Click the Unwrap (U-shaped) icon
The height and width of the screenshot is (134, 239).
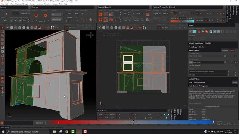click(36, 16)
